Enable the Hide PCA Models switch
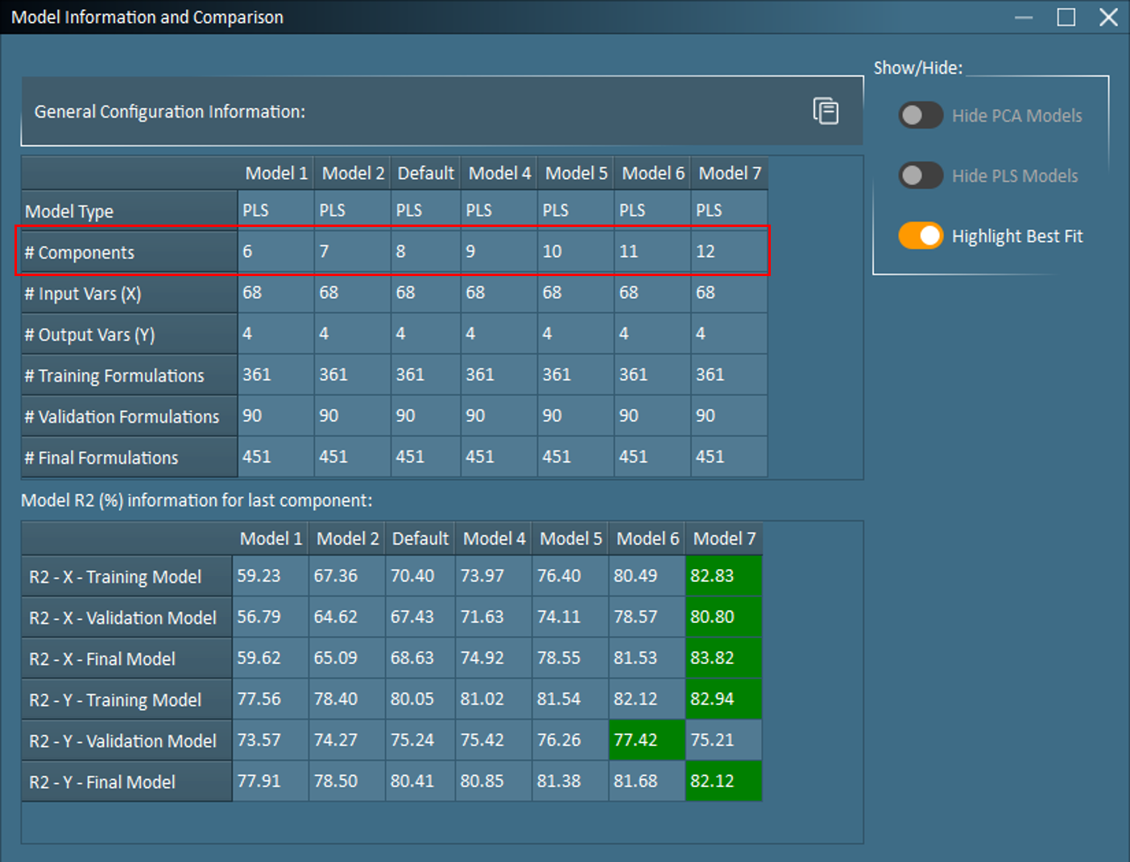The image size is (1130, 862). [x=921, y=116]
